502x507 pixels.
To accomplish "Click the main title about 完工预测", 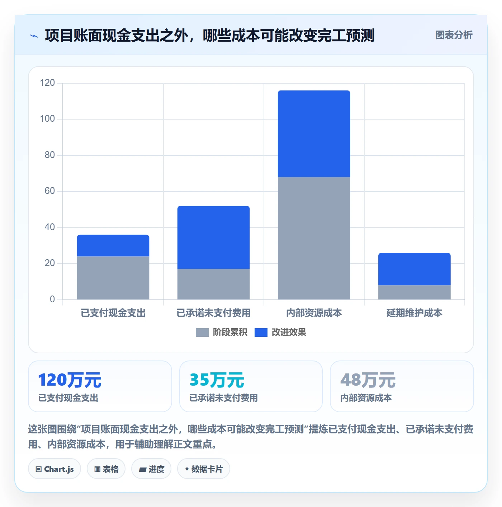I will (210, 36).
